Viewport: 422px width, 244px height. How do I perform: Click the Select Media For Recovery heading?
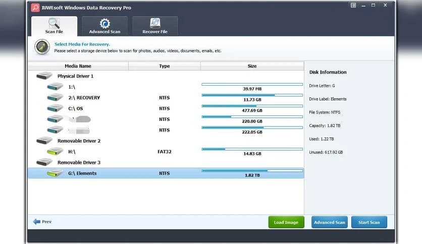tap(82, 44)
